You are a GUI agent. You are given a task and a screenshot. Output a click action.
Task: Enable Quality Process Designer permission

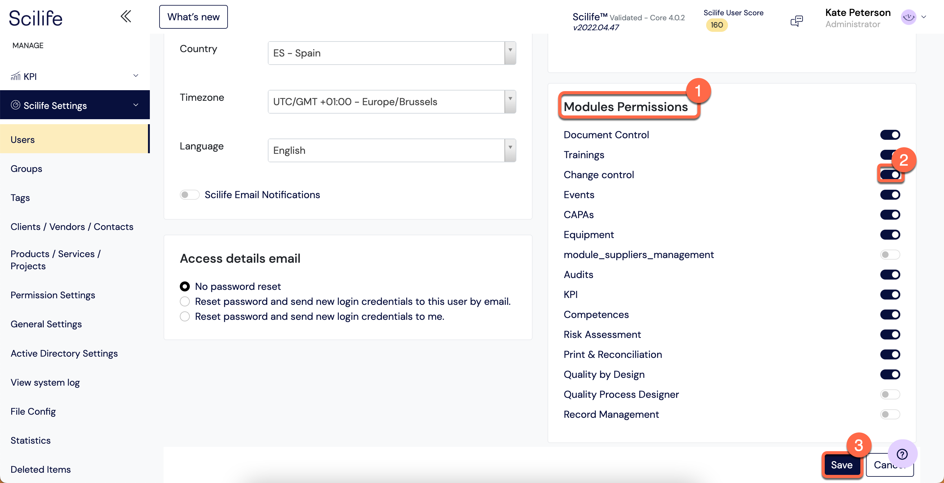tap(890, 394)
